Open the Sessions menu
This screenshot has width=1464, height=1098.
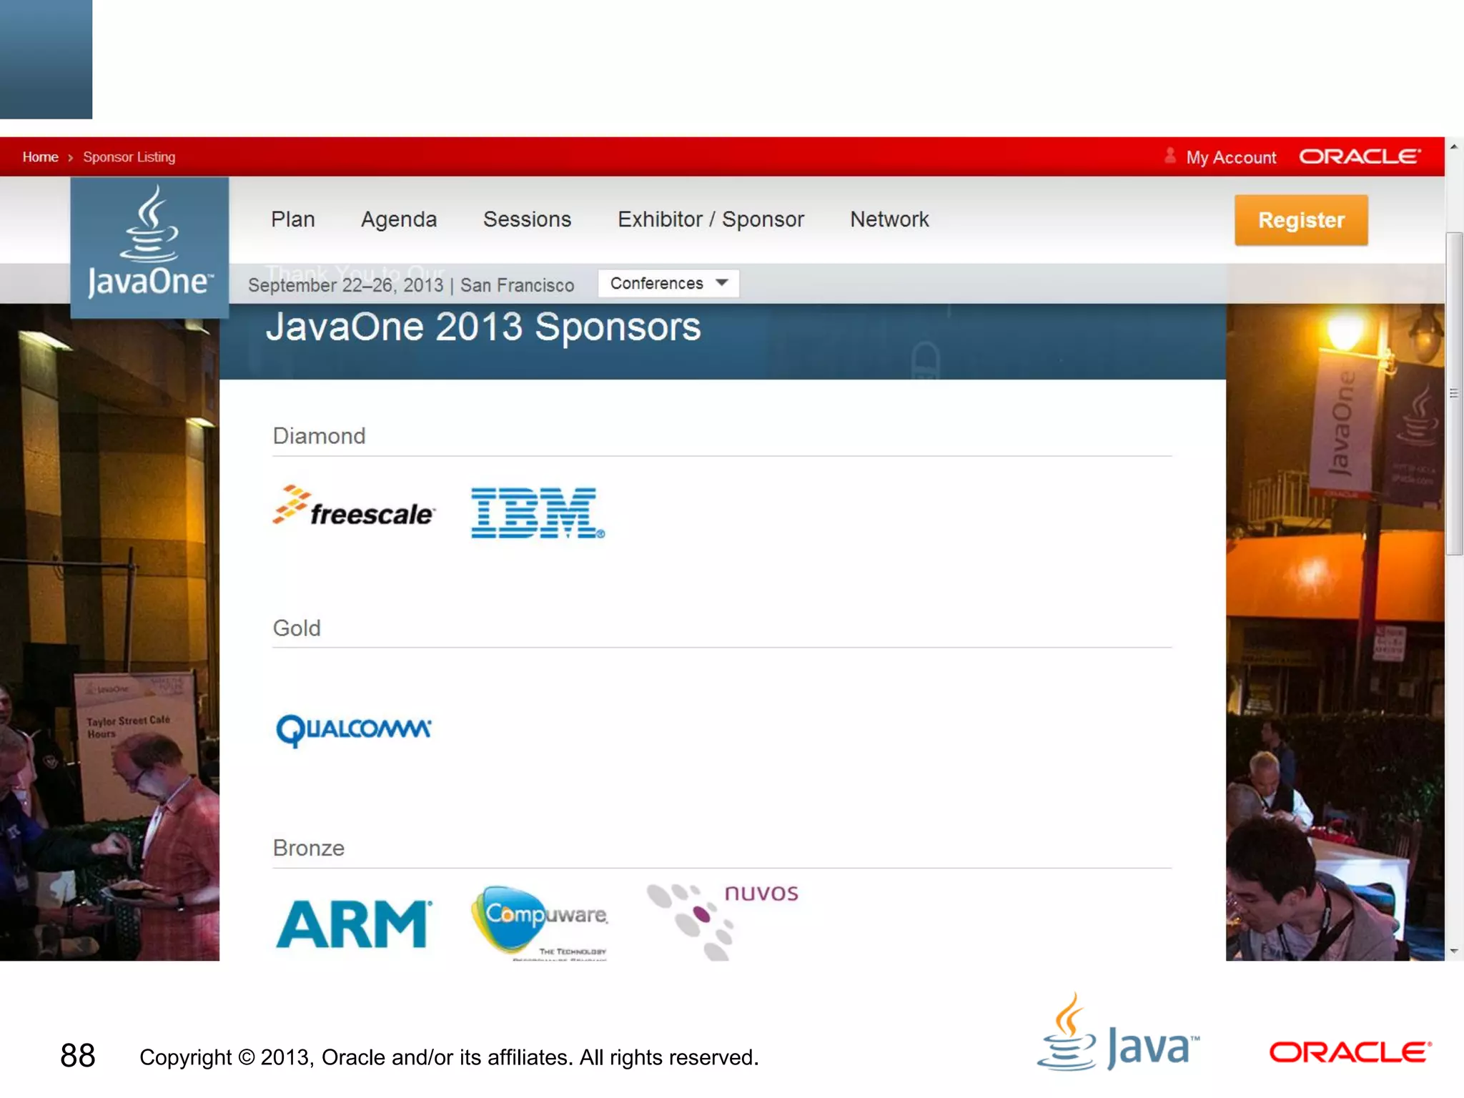click(528, 219)
